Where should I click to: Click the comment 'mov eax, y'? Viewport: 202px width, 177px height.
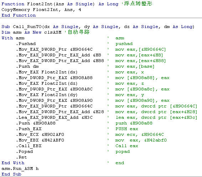[129, 95]
